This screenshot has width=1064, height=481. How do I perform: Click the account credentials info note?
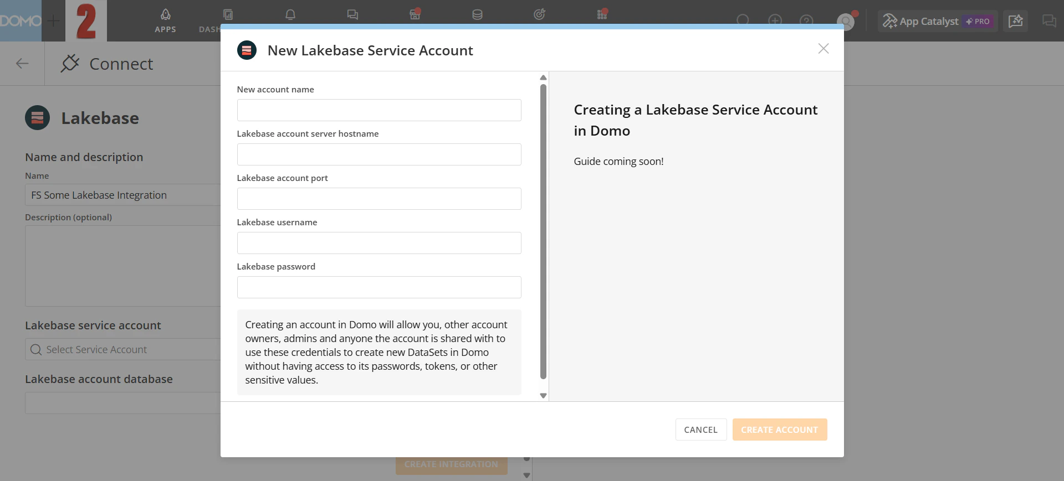(379, 352)
